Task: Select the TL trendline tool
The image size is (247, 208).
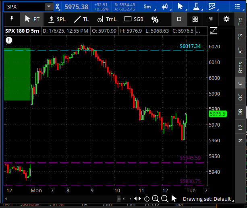Action: click(81, 19)
